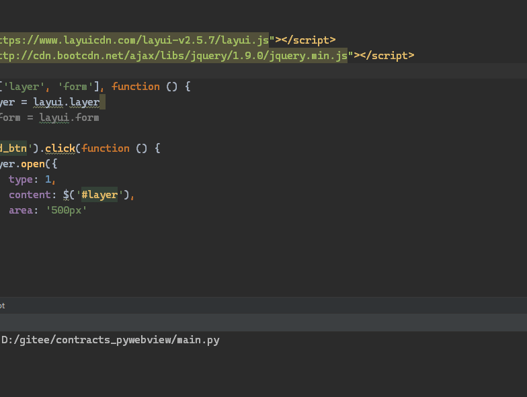Viewport: 527px width, 397px height.
Task: Click the '#layer' selector string
Action: pyautogui.click(x=99, y=195)
